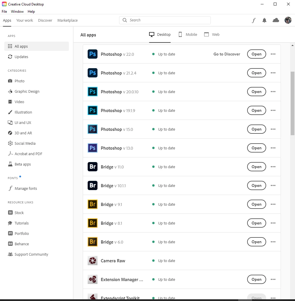The image size is (295, 301).
Task: Click the Bridge v 9.1 app icon
Action: [x=92, y=204]
